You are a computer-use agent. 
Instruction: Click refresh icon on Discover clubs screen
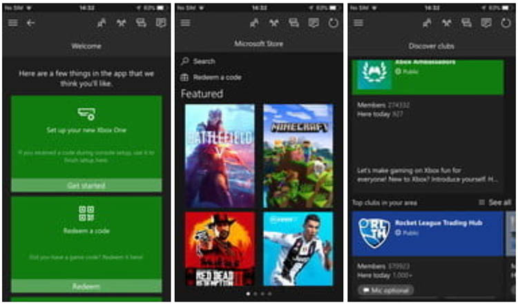[506, 23]
